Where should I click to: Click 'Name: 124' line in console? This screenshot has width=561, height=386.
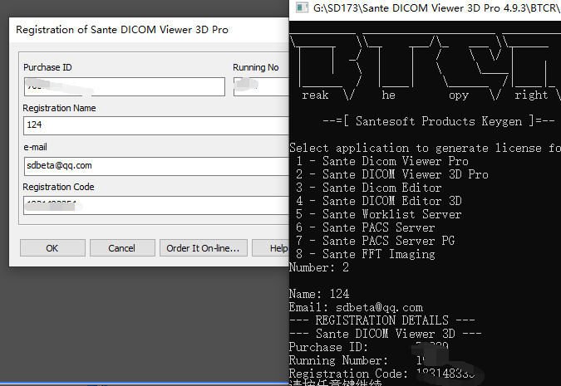pyautogui.click(x=319, y=294)
